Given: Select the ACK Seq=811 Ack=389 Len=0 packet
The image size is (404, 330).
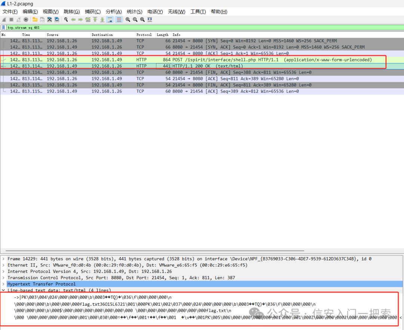Looking at the screenshot, I should click(202, 78).
